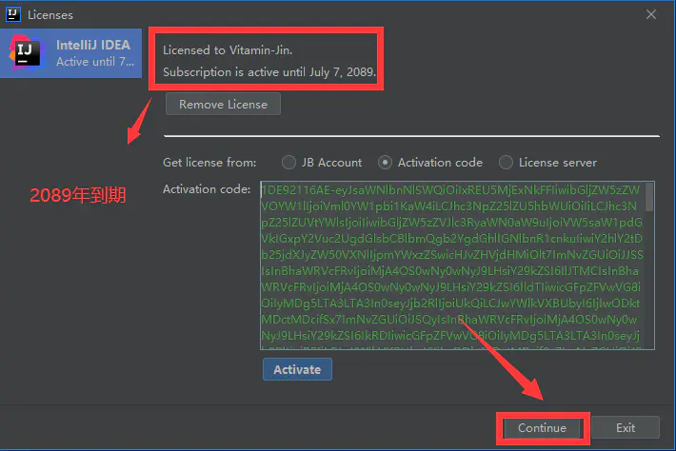Click the 'Get license from:' label
The height and width of the screenshot is (451, 676).
(x=209, y=163)
